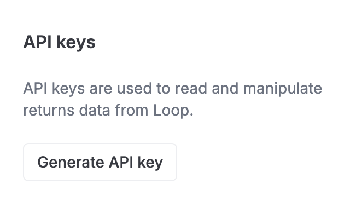Click the word key on the button
The width and height of the screenshot is (362, 218).
click(x=150, y=163)
